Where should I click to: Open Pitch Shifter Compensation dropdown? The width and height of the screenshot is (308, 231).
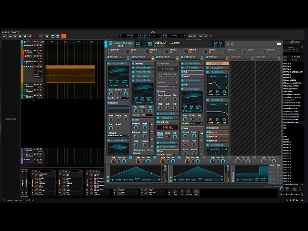point(174,86)
